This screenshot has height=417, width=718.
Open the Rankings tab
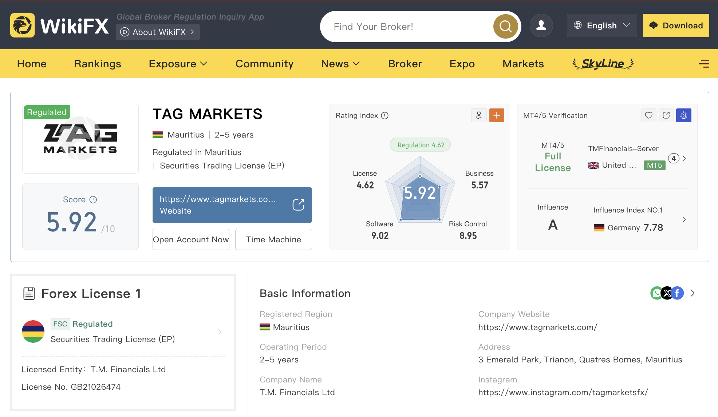tap(98, 64)
